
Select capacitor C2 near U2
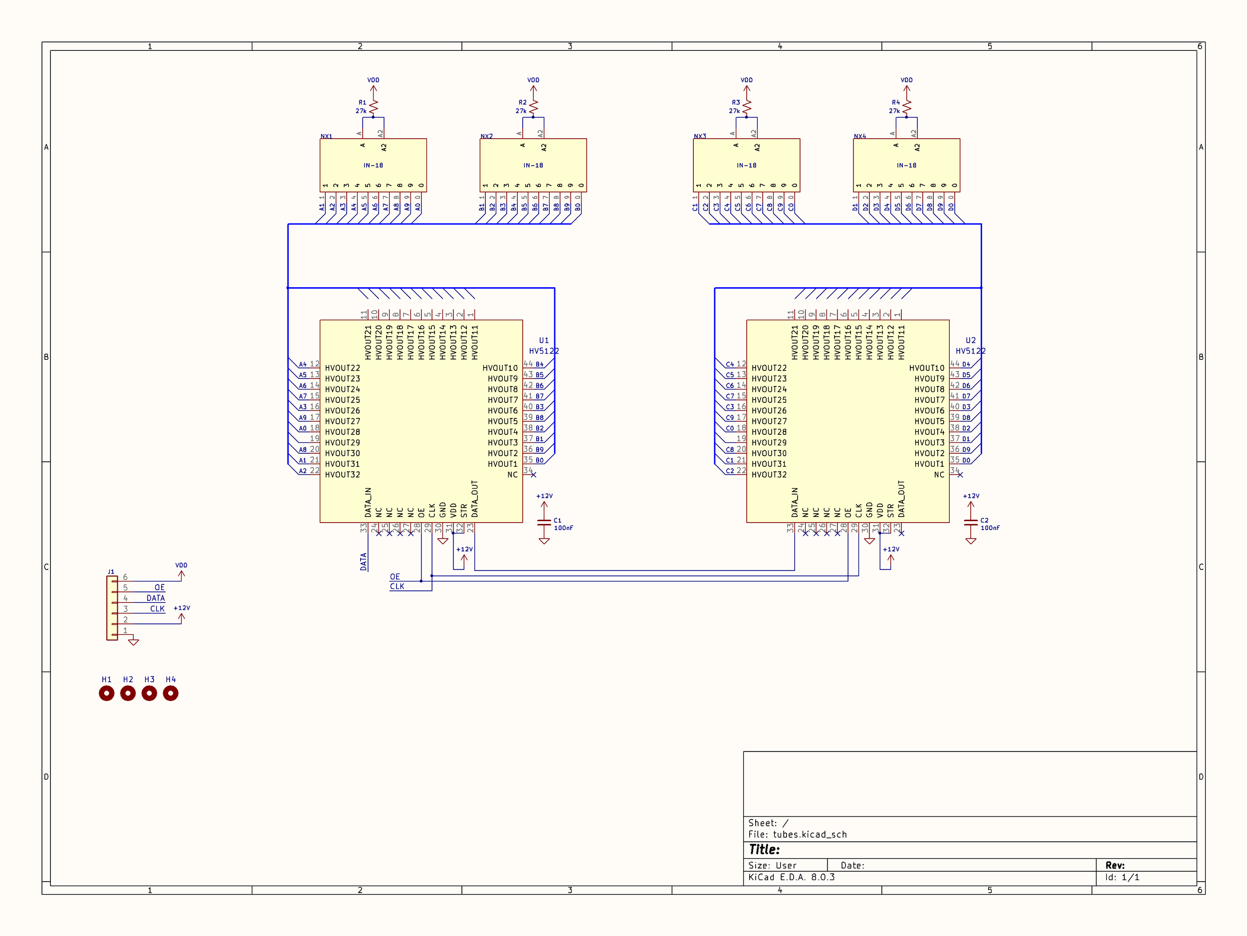(970, 524)
